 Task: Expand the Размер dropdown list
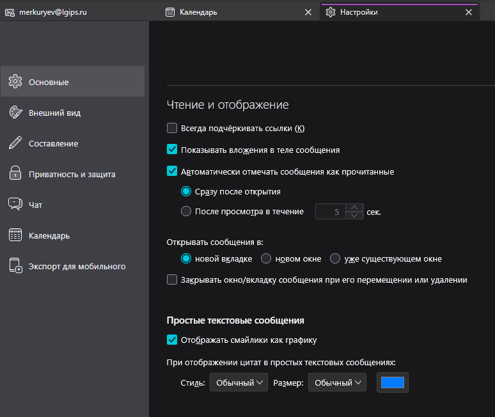coord(336,383)
